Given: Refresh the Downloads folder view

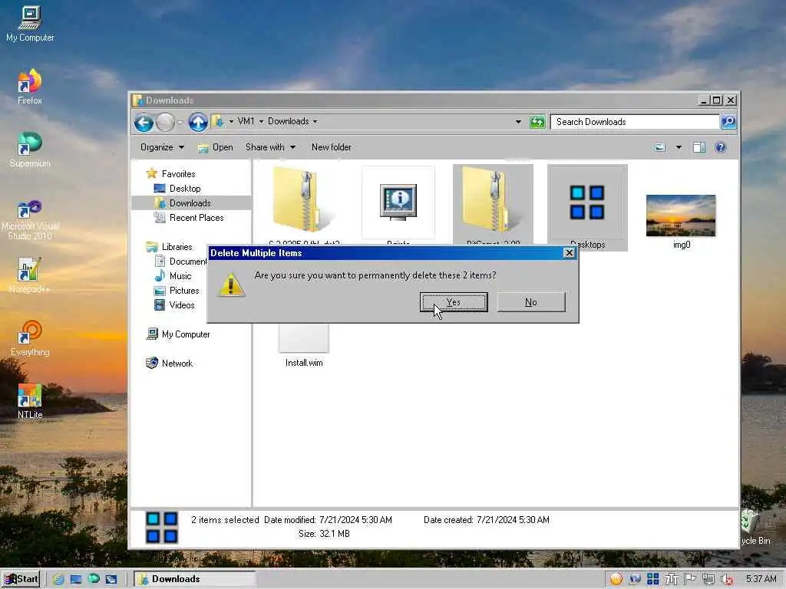Looking at the screenshot, I should coord(537,122).
